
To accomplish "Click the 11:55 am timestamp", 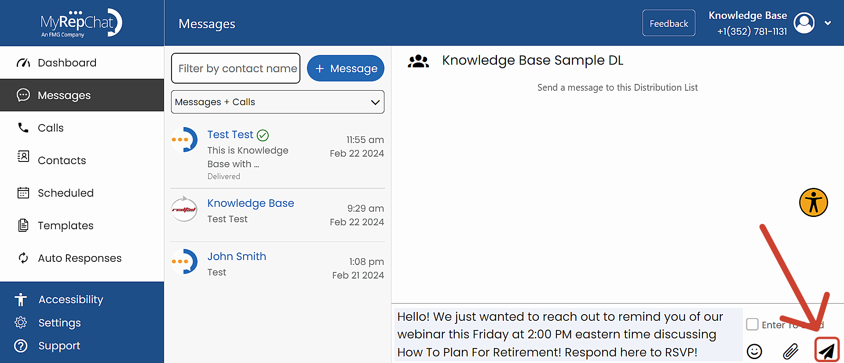I will click(365, 140).
